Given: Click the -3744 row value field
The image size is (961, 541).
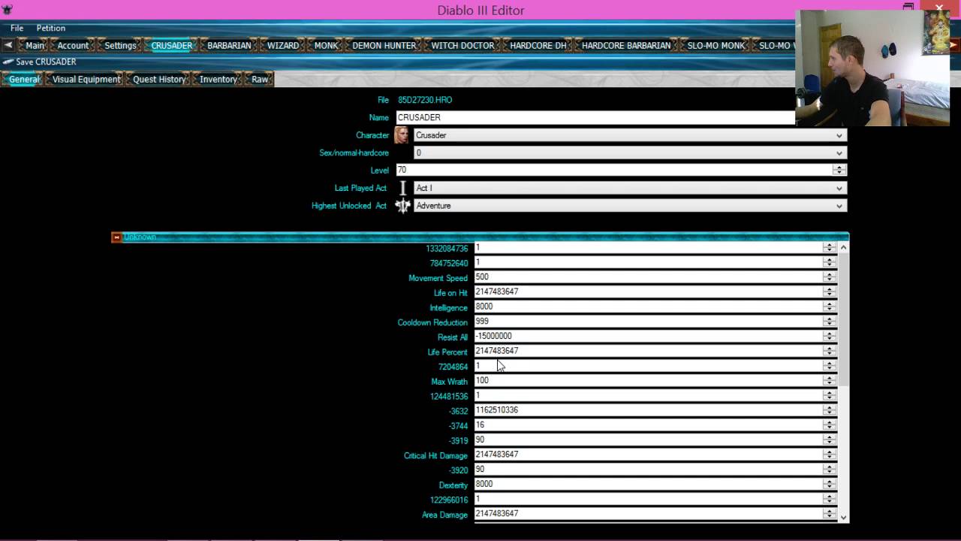Looking at the screenshot, I should [648, 425].
